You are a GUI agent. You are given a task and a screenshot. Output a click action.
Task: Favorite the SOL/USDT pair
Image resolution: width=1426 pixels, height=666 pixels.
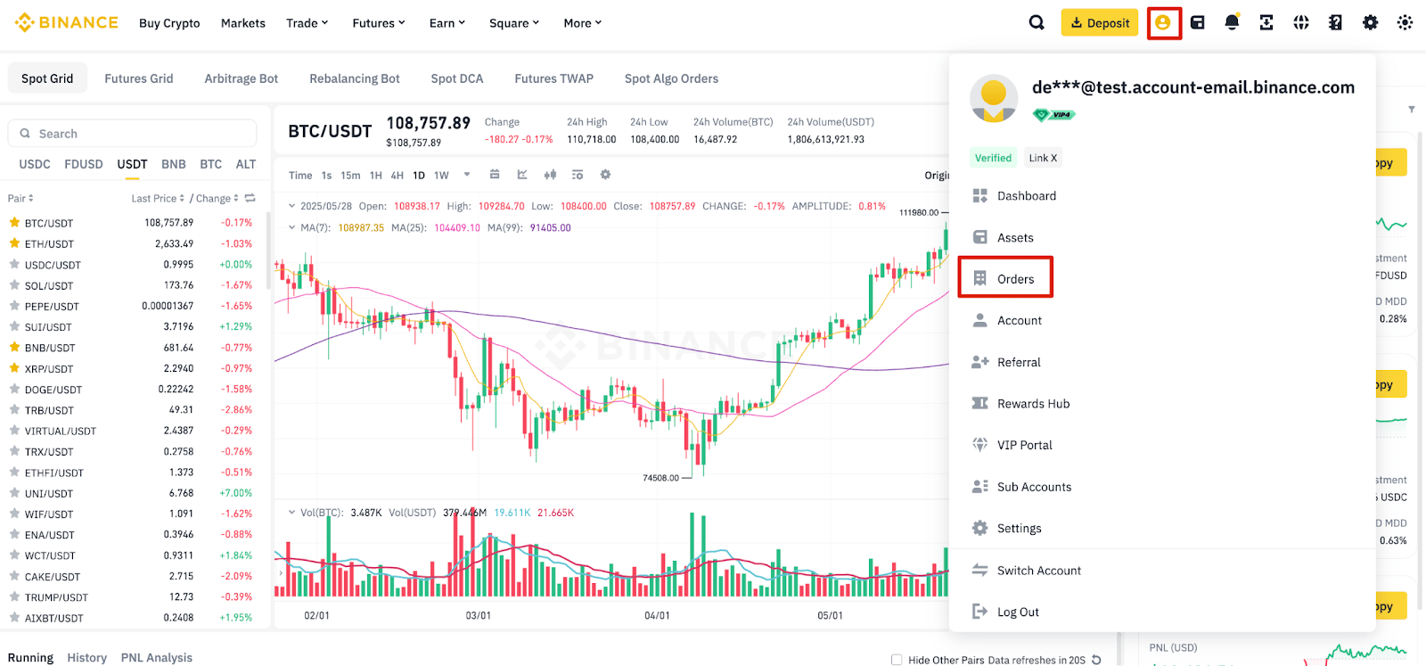[x=14, y=285]
